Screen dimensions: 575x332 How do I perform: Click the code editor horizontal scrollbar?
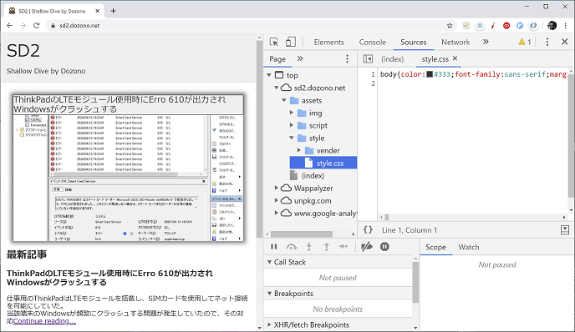pyautogui.click(x=386, y=218)
